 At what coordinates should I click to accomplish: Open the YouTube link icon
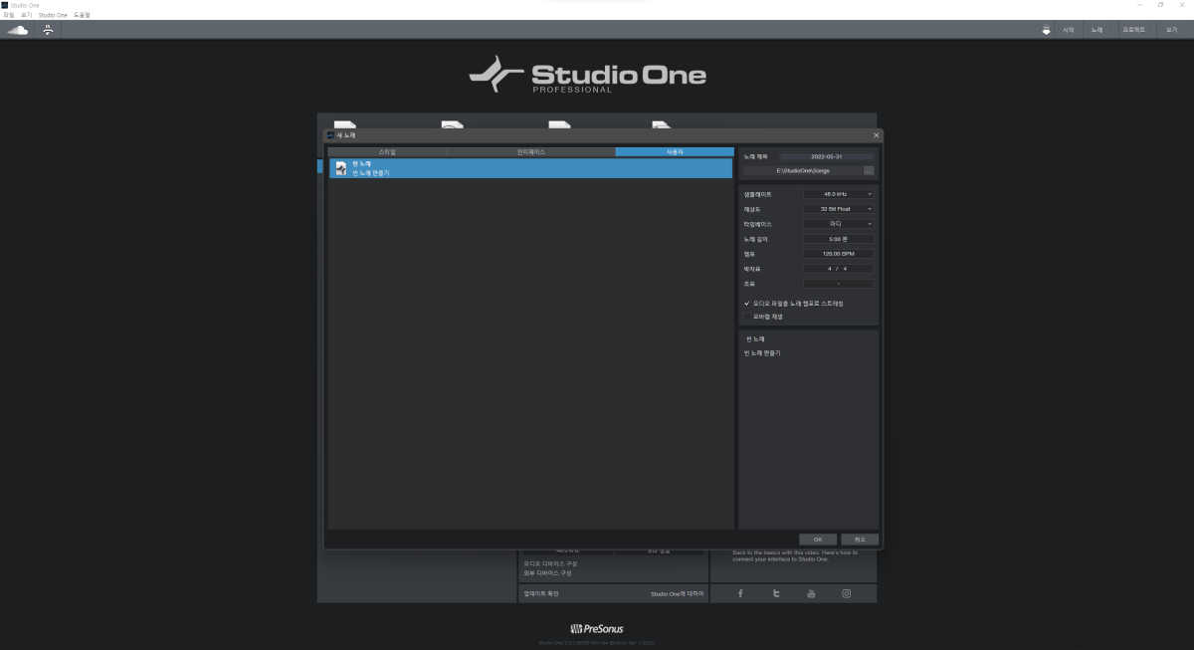tap(811, 594)
